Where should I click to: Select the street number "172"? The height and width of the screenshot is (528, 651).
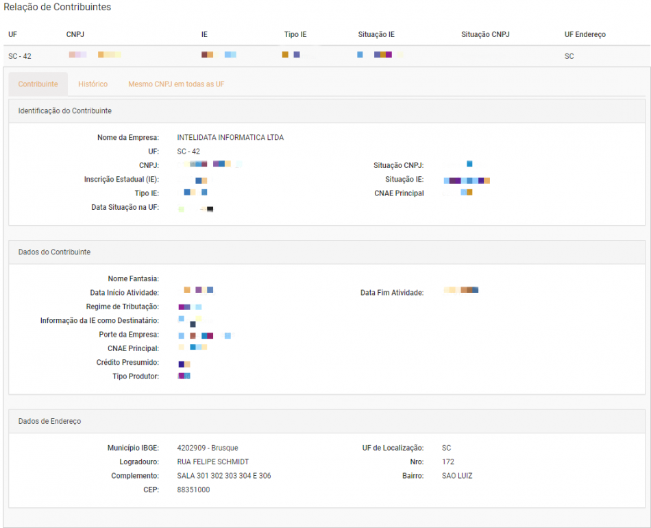[448, 462]
